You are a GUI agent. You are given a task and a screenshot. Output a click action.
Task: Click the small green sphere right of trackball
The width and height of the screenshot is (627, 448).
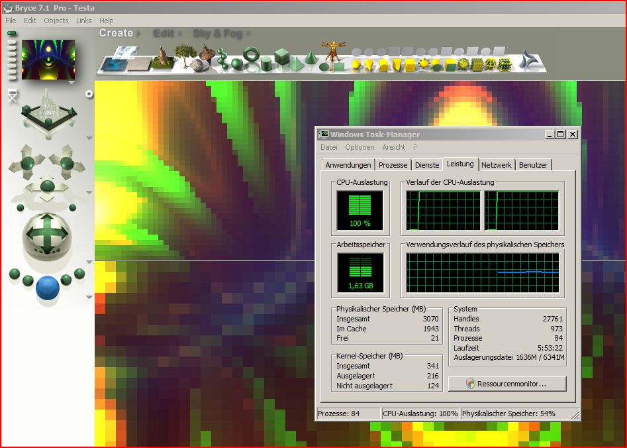point(72,207)
